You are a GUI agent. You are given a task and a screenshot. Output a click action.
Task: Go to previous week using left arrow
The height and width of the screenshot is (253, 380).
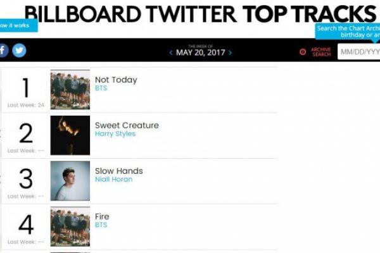[x=171, y=52]
